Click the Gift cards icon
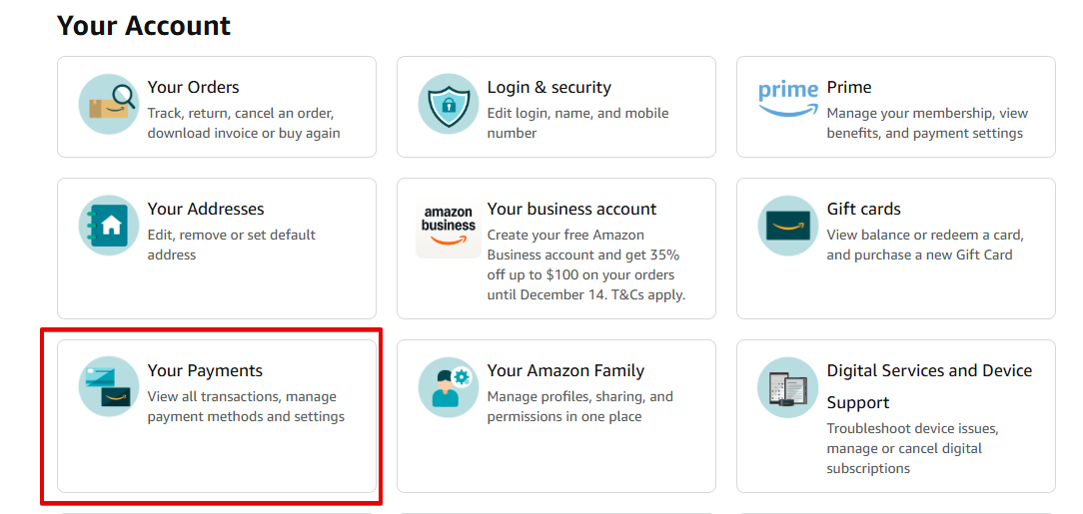This screenshot has height=514, width=1083. (787, 226)
